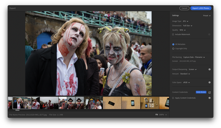The image size is (221, 128).
Task: Enable Include Watermark checkbox
Action: point(173,35)
